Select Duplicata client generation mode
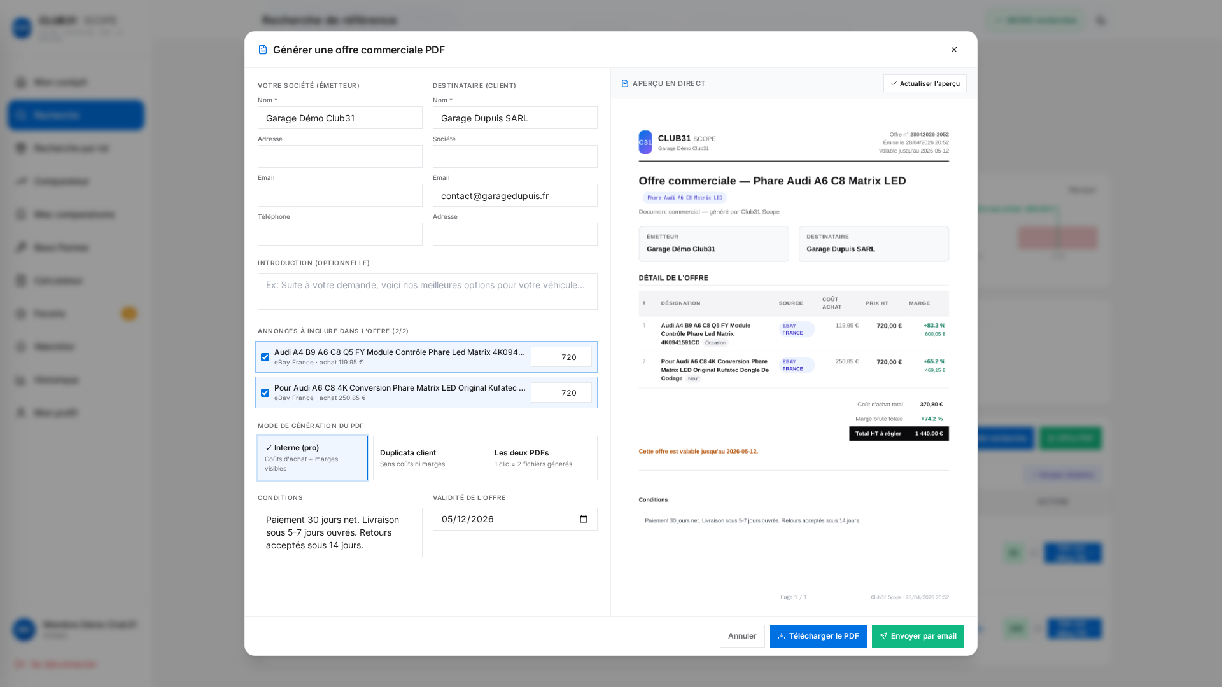The width and height of the screenshot is (1222, 687). click(x=428, y=458)
